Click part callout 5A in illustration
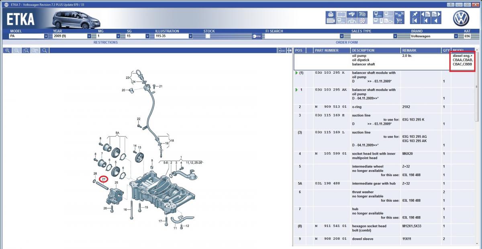The image size is (482, 249). tap(117, 133)
